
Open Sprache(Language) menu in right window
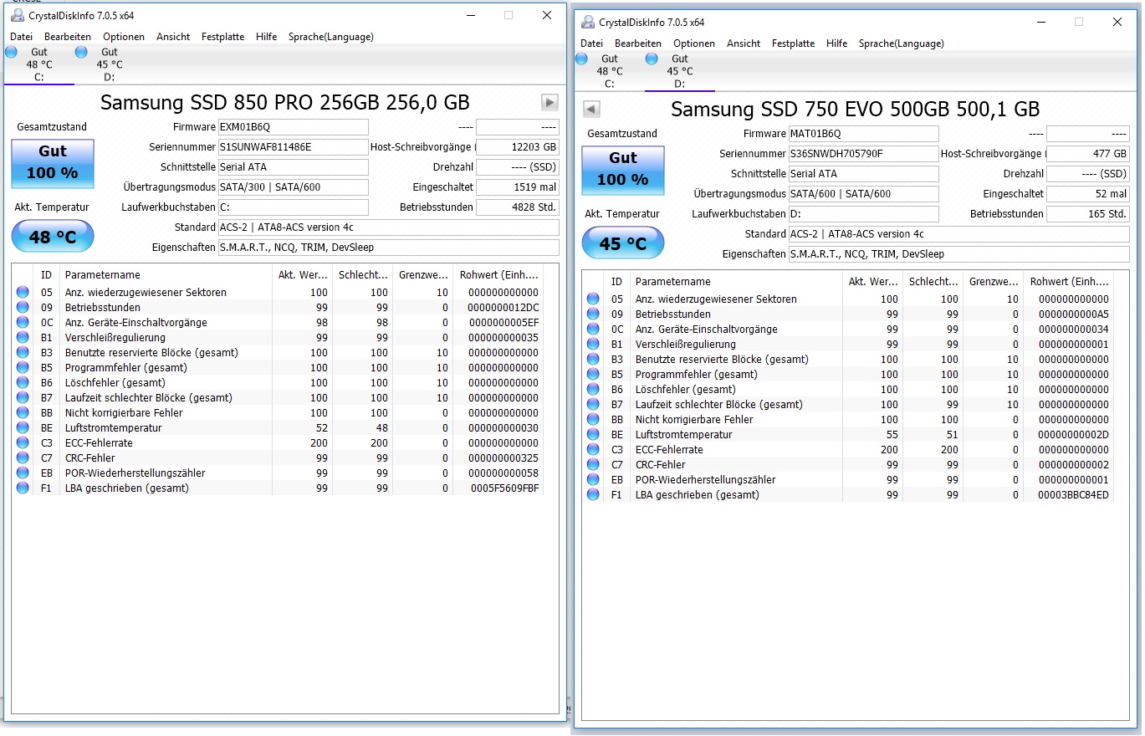click(x=902, y=43)
